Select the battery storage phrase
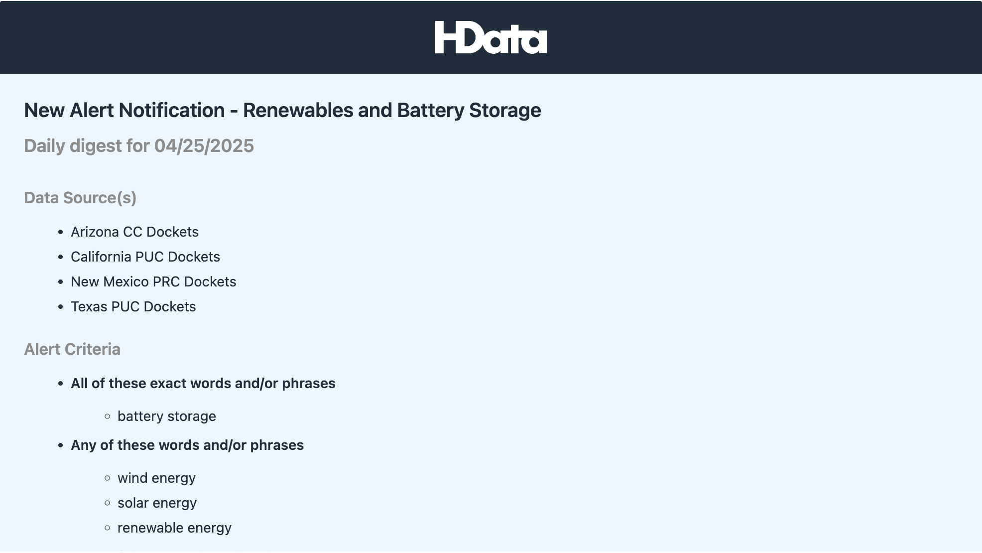This screenshot has width=982, height=553. [x=166, y=416]
